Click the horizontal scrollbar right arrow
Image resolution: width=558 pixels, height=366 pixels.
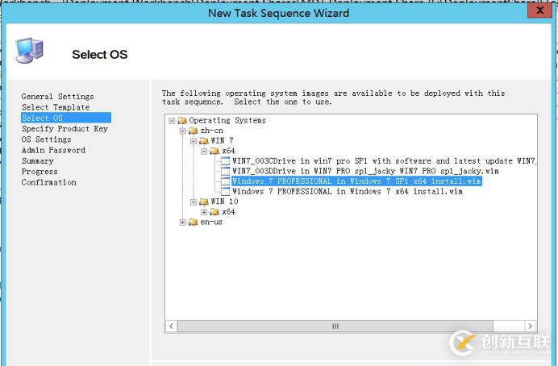[531, 326]
